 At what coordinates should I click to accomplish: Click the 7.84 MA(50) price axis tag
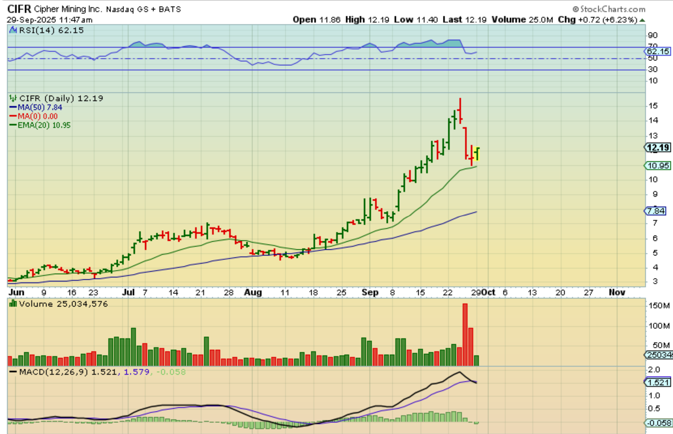pos(656,211)
